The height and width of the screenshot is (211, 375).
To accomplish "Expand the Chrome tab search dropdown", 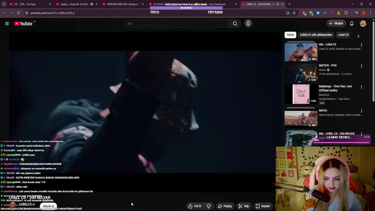I will click(4, 4).
